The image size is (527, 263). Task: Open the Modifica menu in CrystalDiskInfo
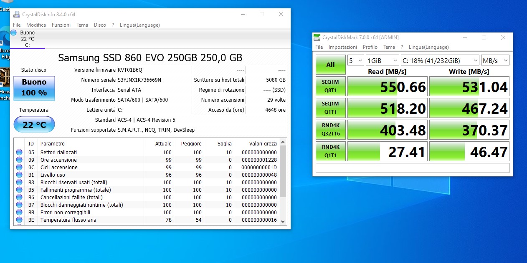[36, 25]
